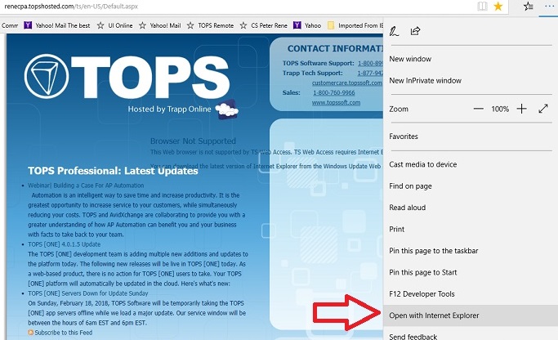This screenshot has width=558, height=340.
Task: Choose Send feedback menu entry
Action: click(x=471, y=336)
